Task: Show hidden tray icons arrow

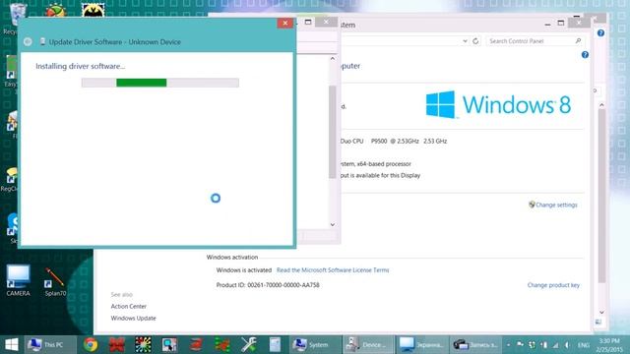Action: pyautogui.click(x=508, y=345)
